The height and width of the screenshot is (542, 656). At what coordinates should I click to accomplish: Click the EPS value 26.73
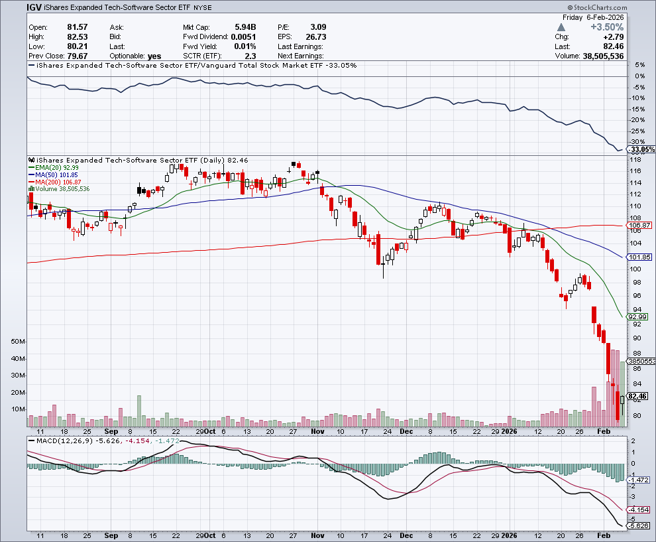(x=316, y=37)
